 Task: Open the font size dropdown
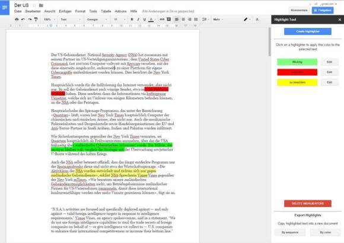tap(120, 20)
